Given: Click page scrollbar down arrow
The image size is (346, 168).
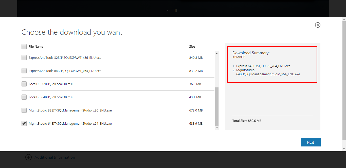Looking at the screenshot, I should [x=344, y=149].
